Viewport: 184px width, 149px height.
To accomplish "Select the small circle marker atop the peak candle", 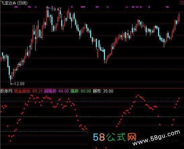I will [x=47, y=7].
